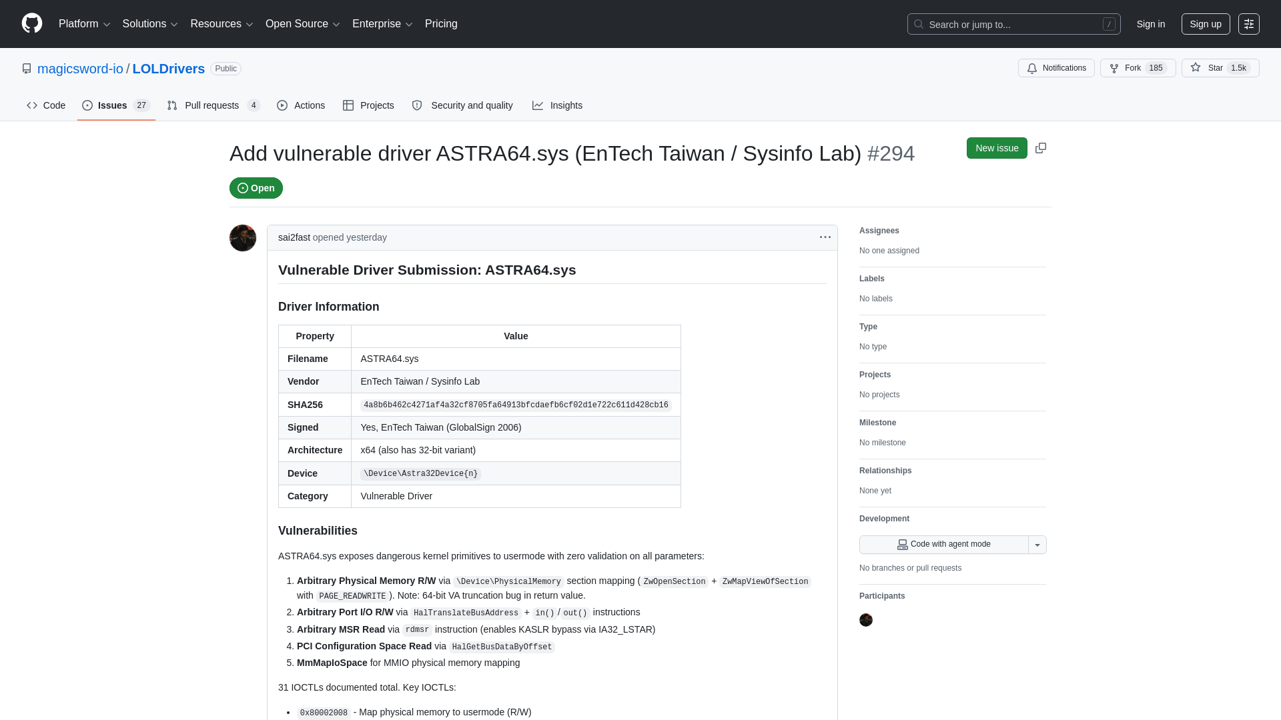Click the Insights graph icon
This screenshot has height=720, width=1281.
(538, 105)
